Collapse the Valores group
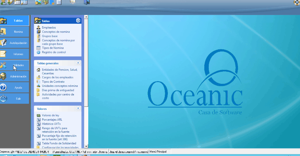Screen dimensions: 300x156 (78, 108)
